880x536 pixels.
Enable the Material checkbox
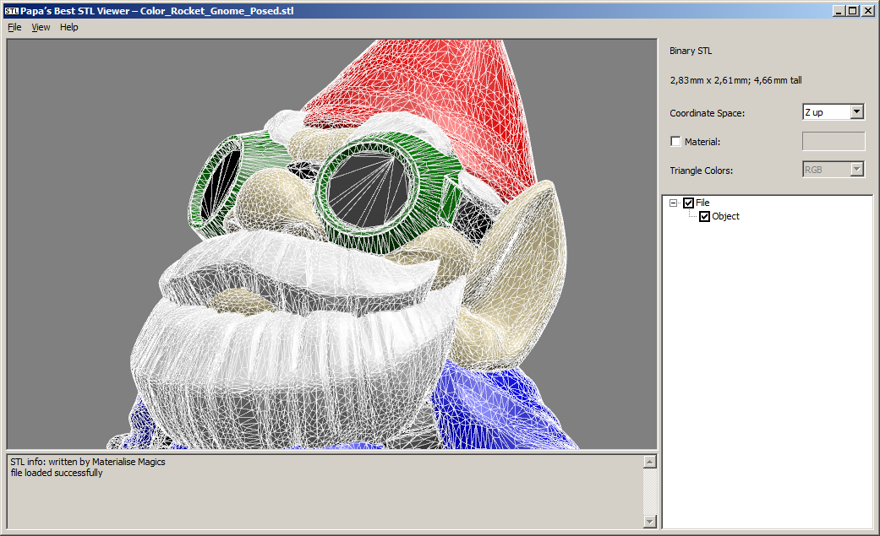point(675,142)
